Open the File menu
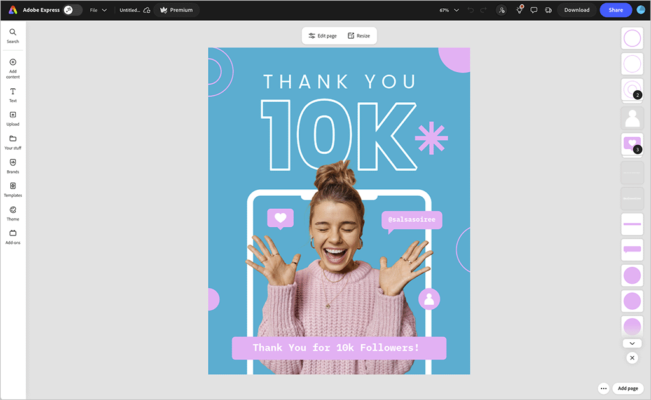Screen dimensions: 651x400 97,10
